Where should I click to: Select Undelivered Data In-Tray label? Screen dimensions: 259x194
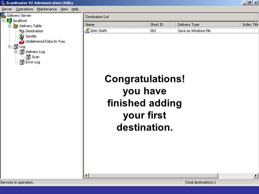[x=45, y=41]
